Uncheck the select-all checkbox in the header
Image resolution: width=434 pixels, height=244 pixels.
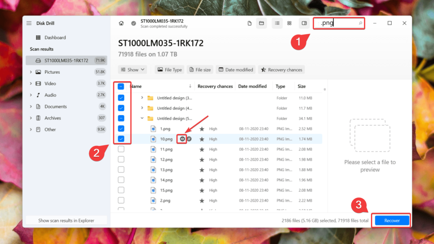[122, 86]
